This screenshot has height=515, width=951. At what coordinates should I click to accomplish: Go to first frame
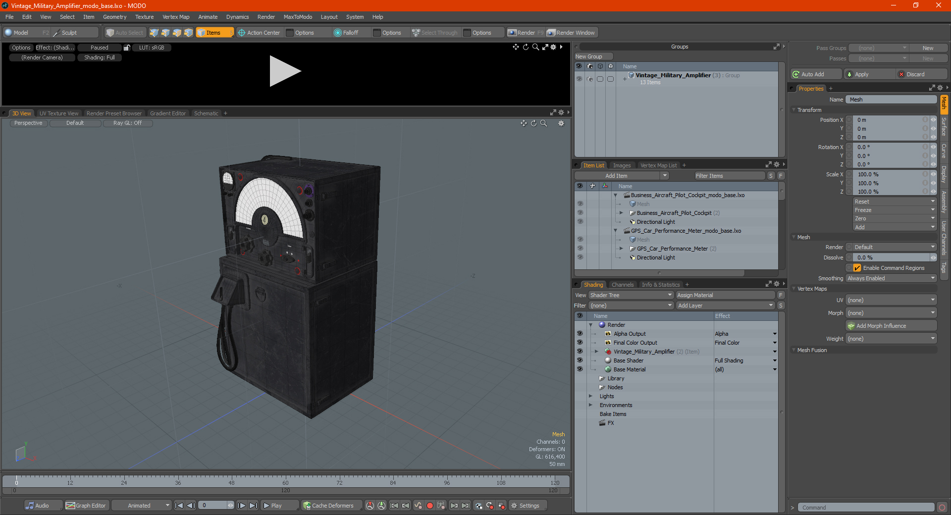coord(179,506)
